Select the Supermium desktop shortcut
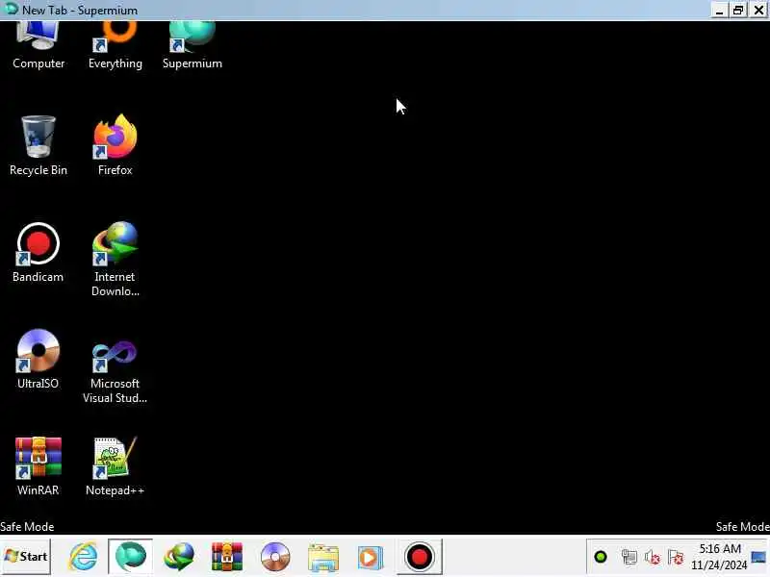The image size is (770, 577). tap(192, 45)
